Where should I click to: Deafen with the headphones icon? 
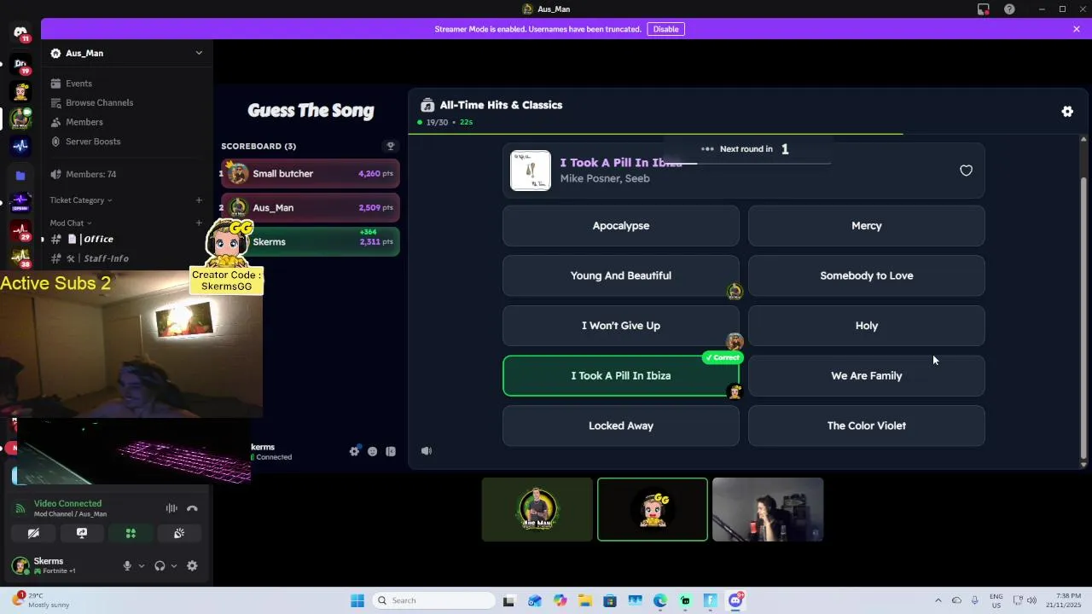coord(160,565)
